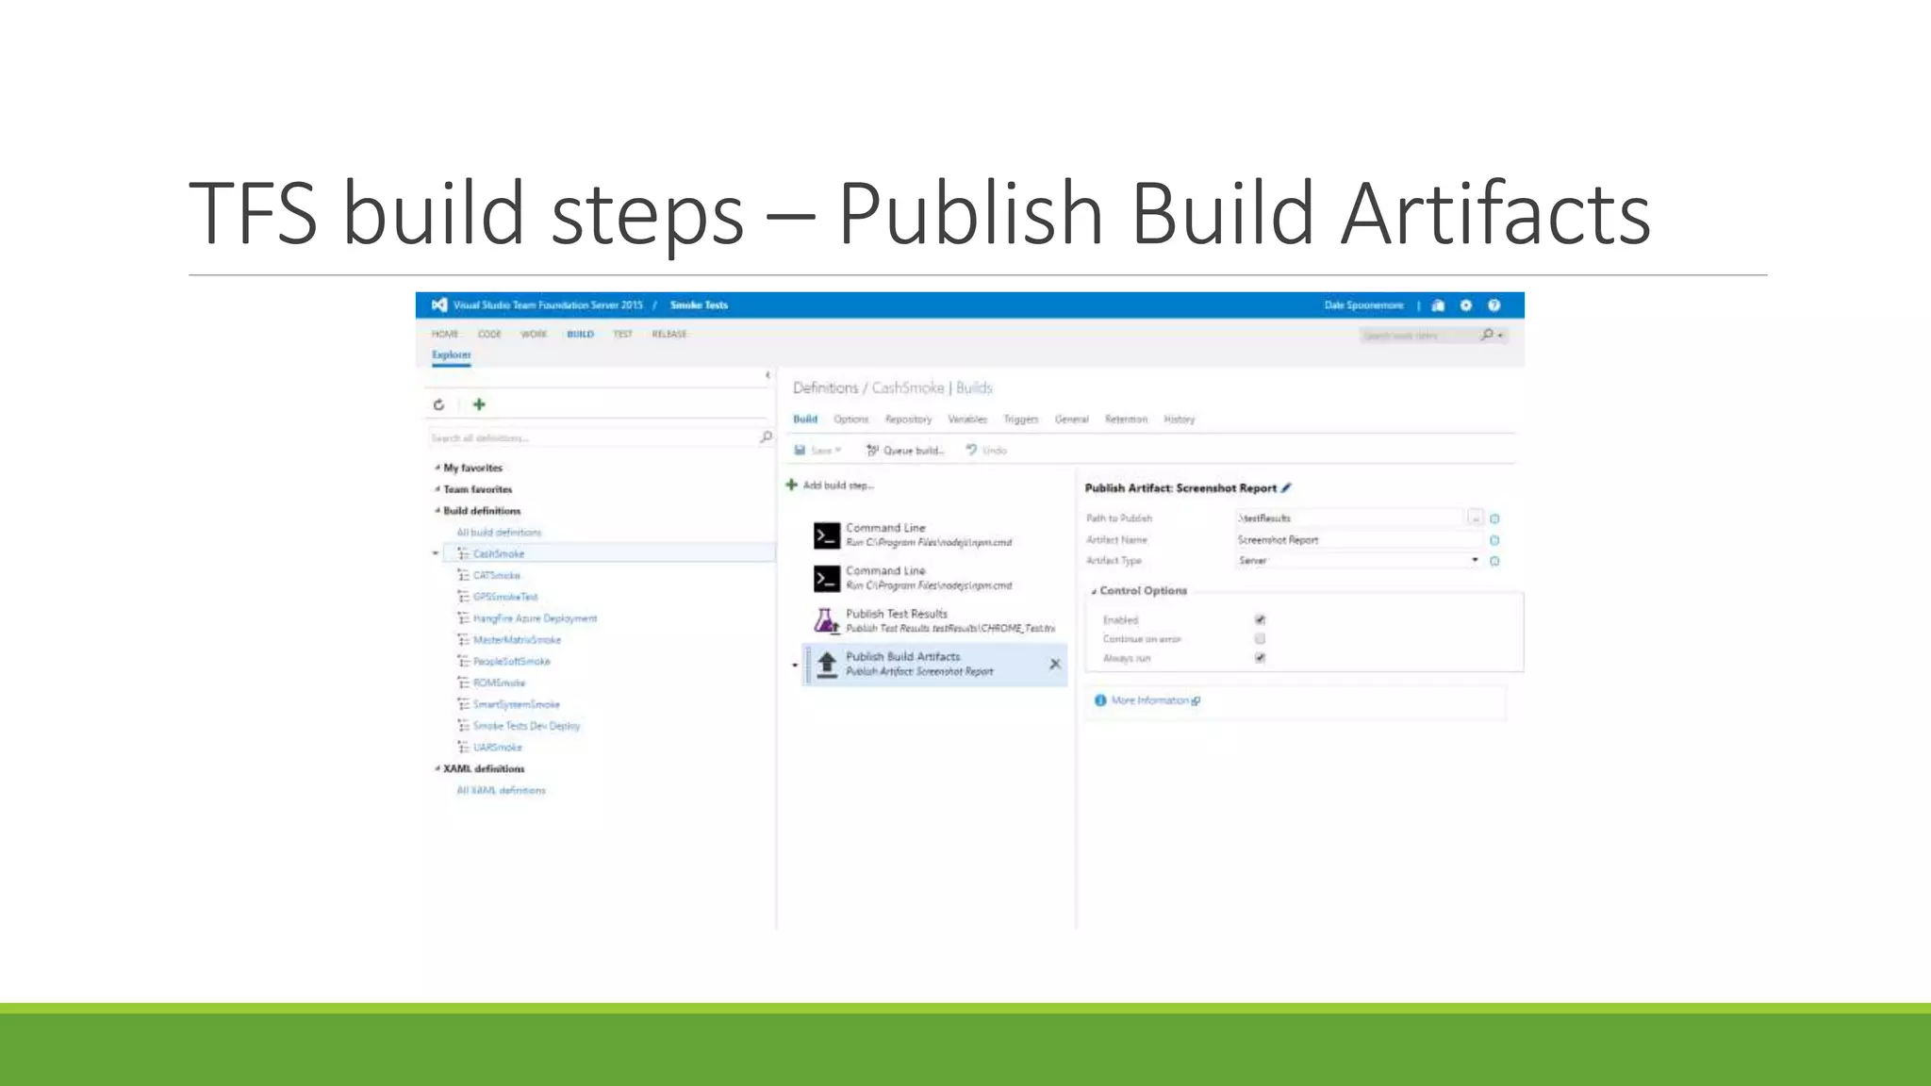Open info icon for Artifact Name
Screen dimensions: 1931x1086
(x=1494, y=540)
